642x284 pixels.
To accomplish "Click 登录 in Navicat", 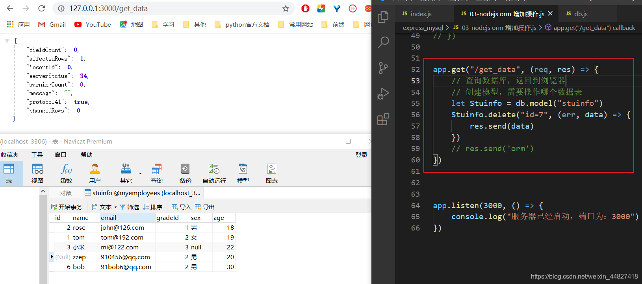I will pyautogui.click(x=362, y=155).
